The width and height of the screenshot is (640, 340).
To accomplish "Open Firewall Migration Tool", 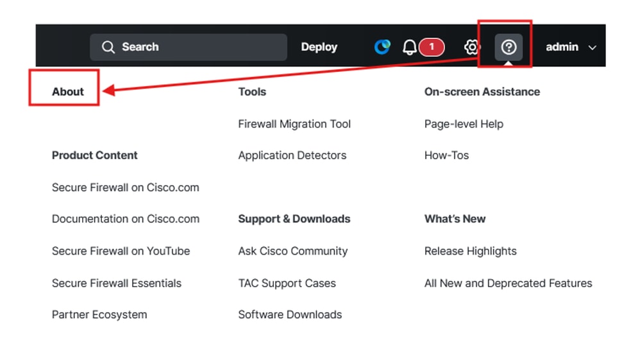I will tap(294, 124).
